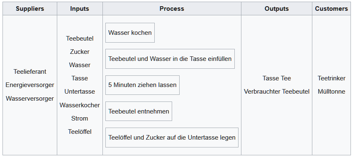Select the Mülltonne customer entry

[331, 92]
